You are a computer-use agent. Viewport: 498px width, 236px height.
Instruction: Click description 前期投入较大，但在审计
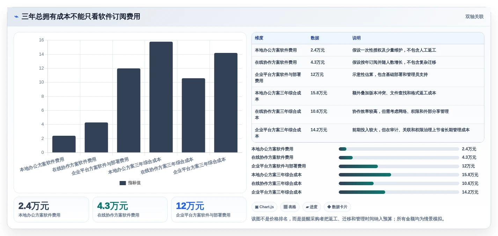tap(411, 130)
